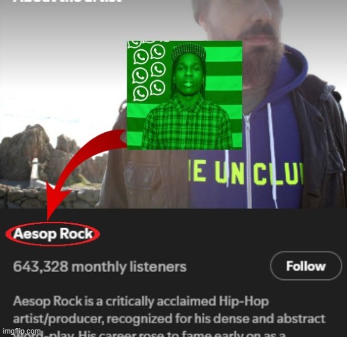Click the white lighthouse in the background
The width and height of the screenshot is (347, 337).
point(35,169)
